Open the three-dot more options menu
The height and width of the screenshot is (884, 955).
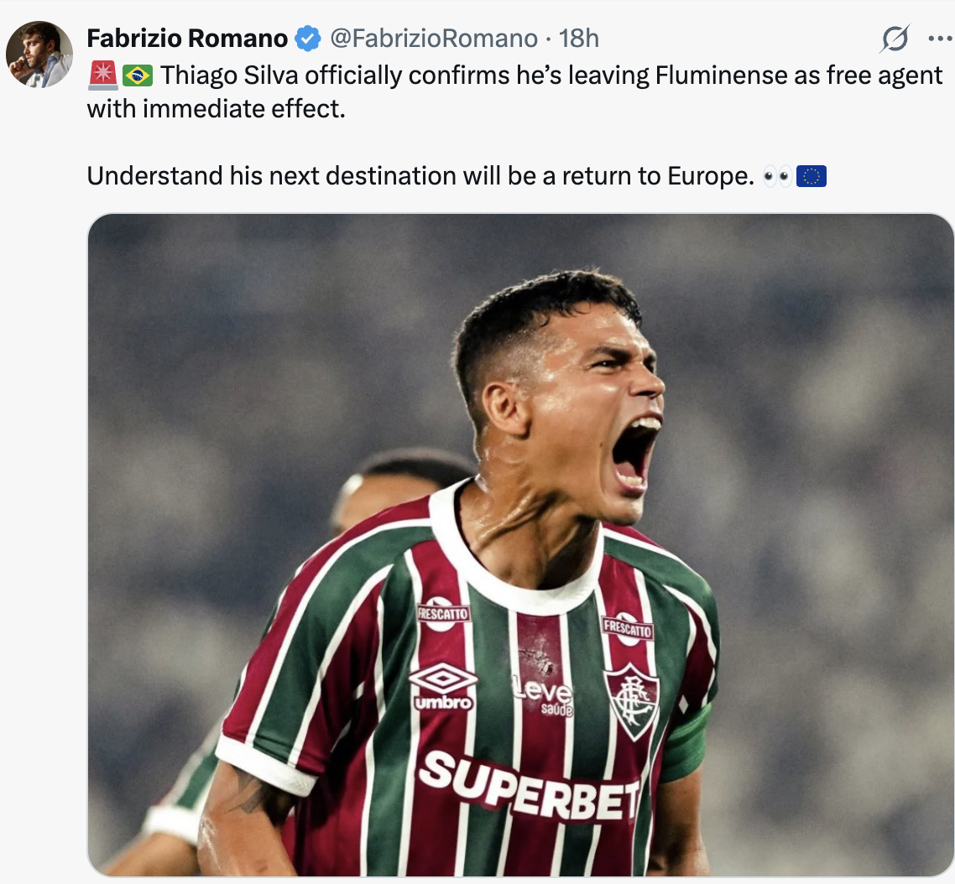[x=939, y=39]
